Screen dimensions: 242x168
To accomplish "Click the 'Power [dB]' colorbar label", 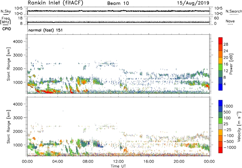I will [x=231, y=64].
